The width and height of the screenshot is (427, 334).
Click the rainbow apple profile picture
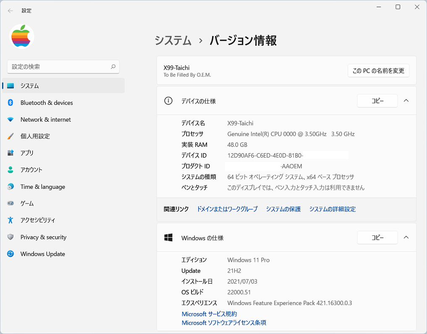[x=21, y=37]
